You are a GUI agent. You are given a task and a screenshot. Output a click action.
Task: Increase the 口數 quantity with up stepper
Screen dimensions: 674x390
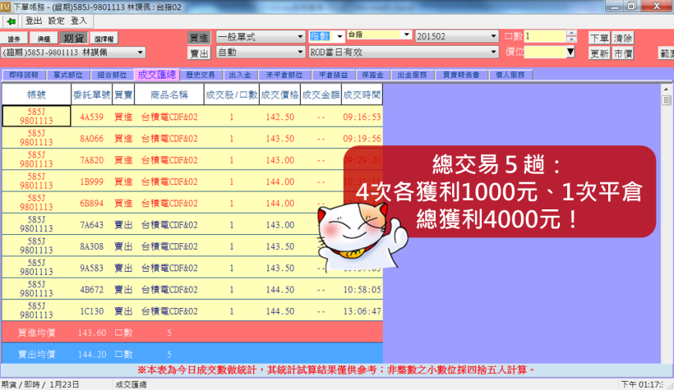[571, 34]
